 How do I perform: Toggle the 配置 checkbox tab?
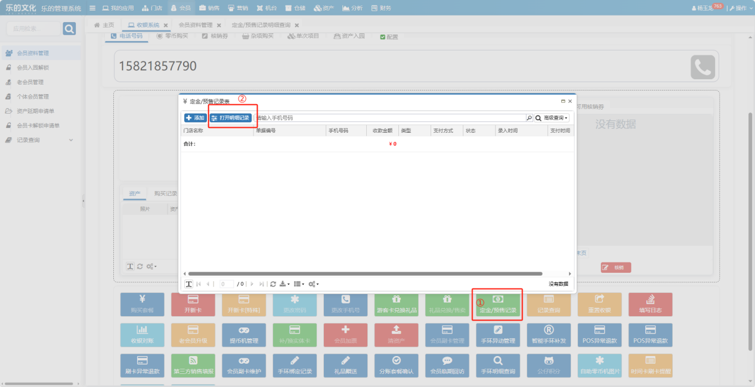coord(389,36)
